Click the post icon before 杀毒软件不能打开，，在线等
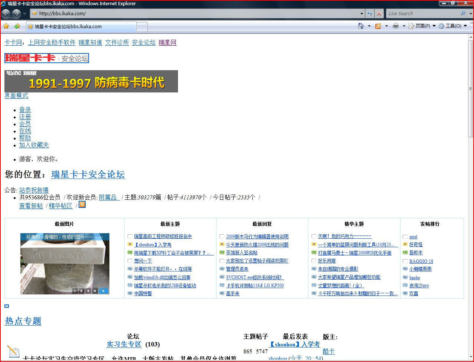Screen dimensions: 474x362 click(130, 269)
